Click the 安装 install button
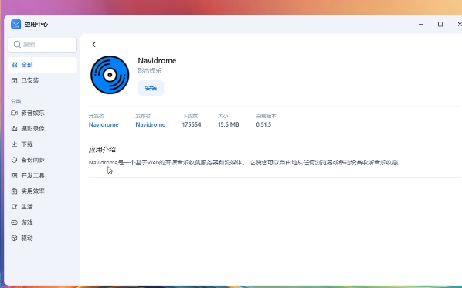The image size is (462, 288). [151, 88]
